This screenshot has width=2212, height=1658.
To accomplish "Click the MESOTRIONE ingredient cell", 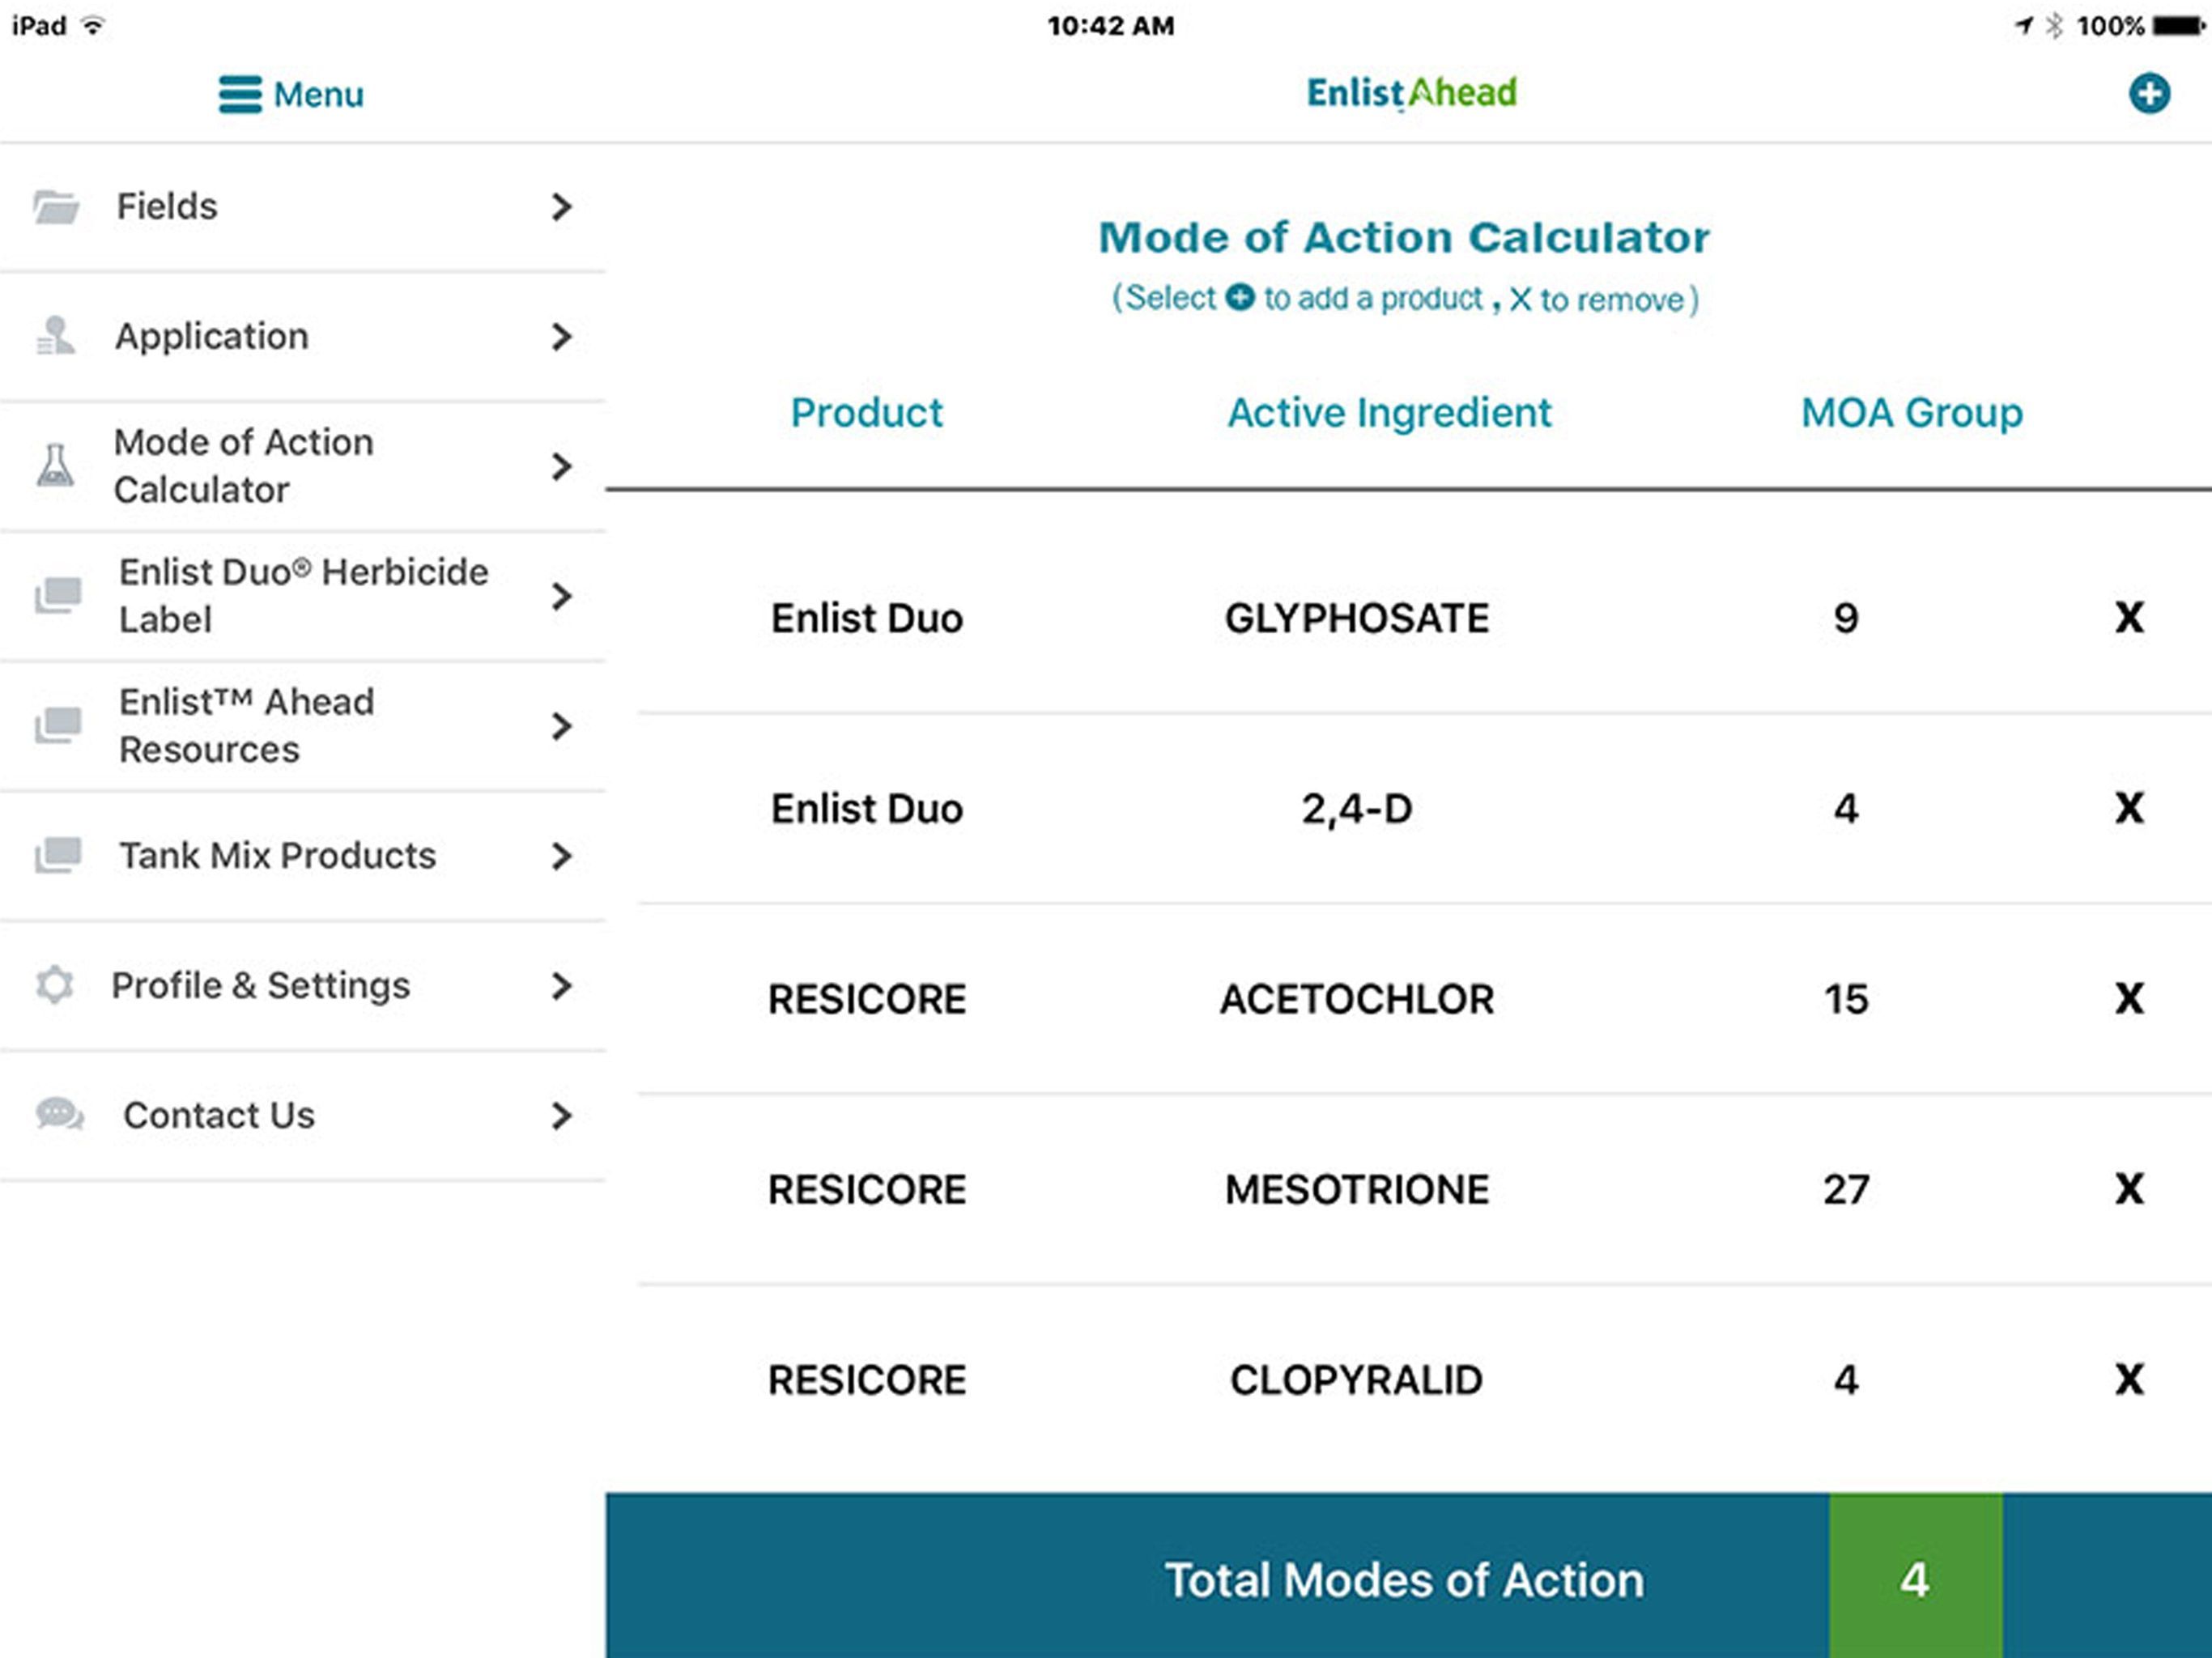I will pyautogui.click(x=1357, y=1190).
